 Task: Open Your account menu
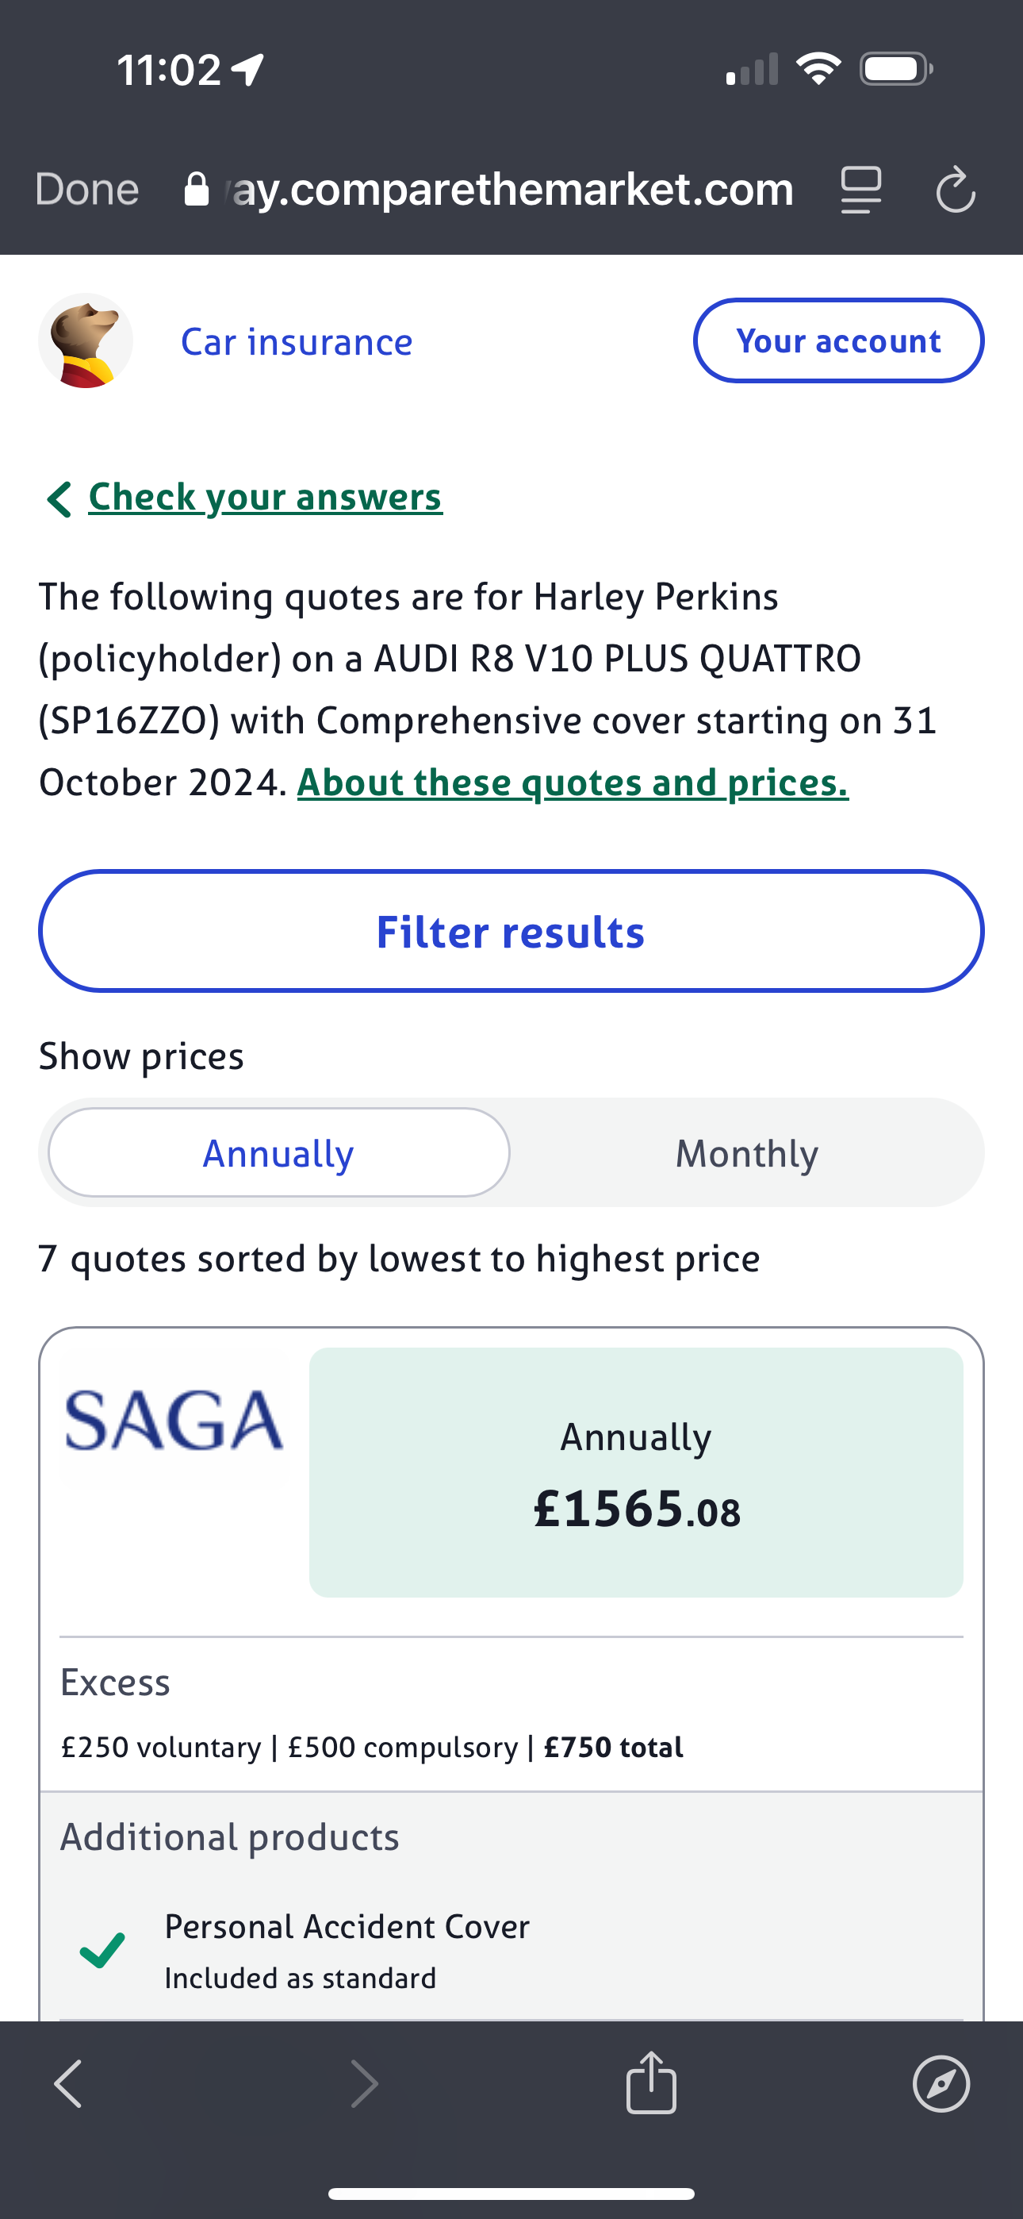point(838,341)
